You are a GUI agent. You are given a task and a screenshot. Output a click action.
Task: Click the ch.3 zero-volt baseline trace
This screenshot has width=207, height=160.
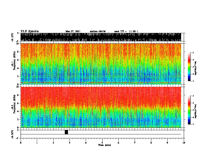coord(101,134)
